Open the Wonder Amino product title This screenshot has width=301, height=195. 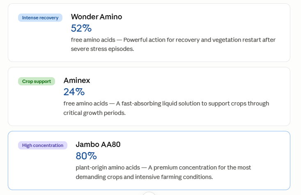tap(97, 17)
